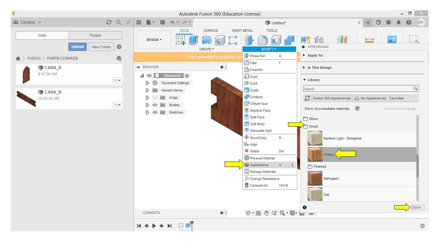441x248 pixels.
Task: Switch to the SHEET METAL tab
Action: [242, 31]
